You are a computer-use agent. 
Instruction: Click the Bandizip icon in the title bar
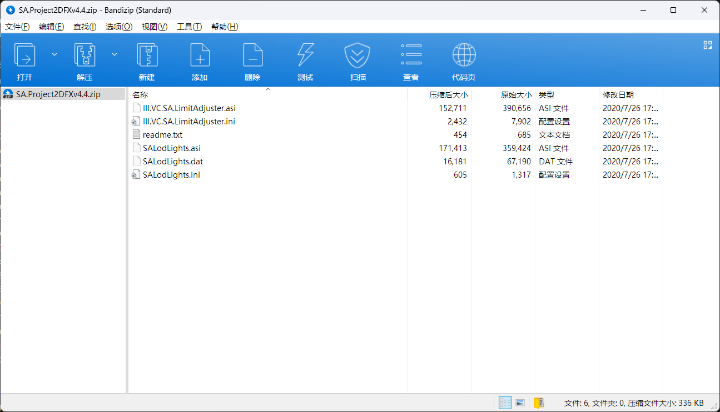click(10, 10)
